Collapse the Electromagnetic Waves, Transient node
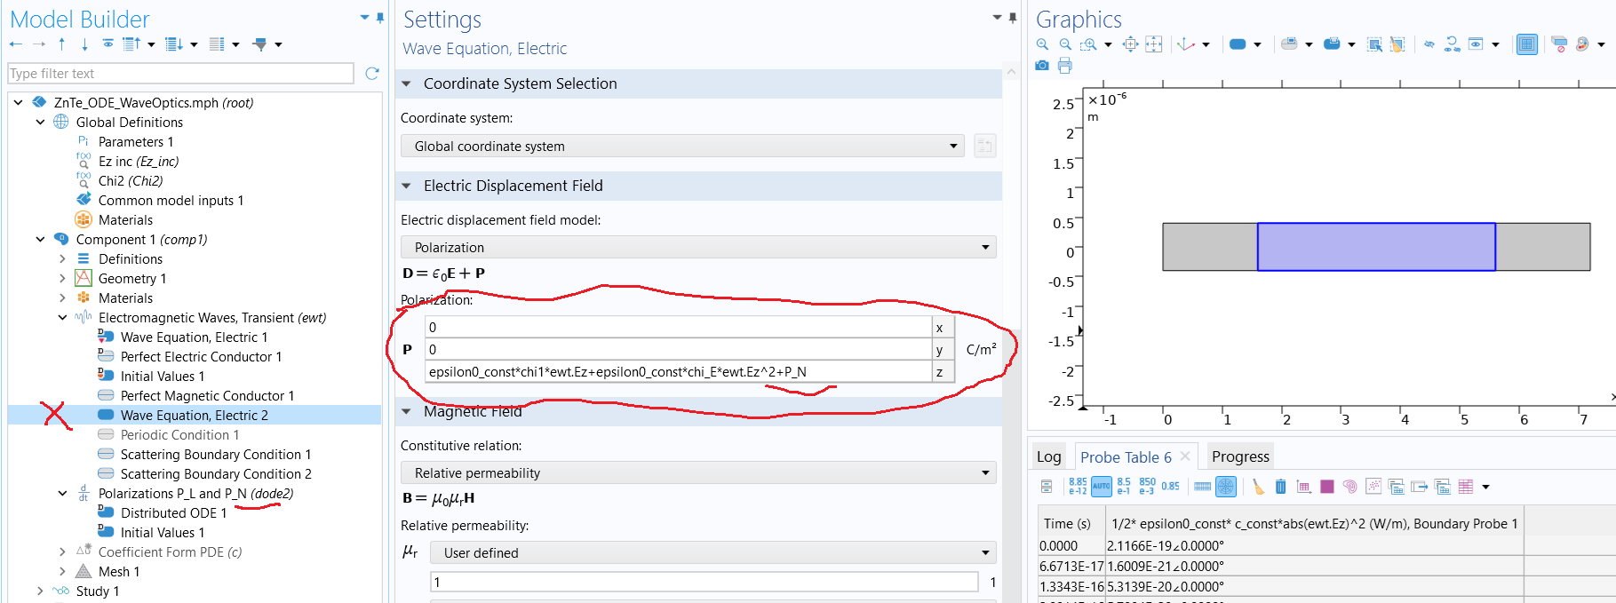 [62, 318]
